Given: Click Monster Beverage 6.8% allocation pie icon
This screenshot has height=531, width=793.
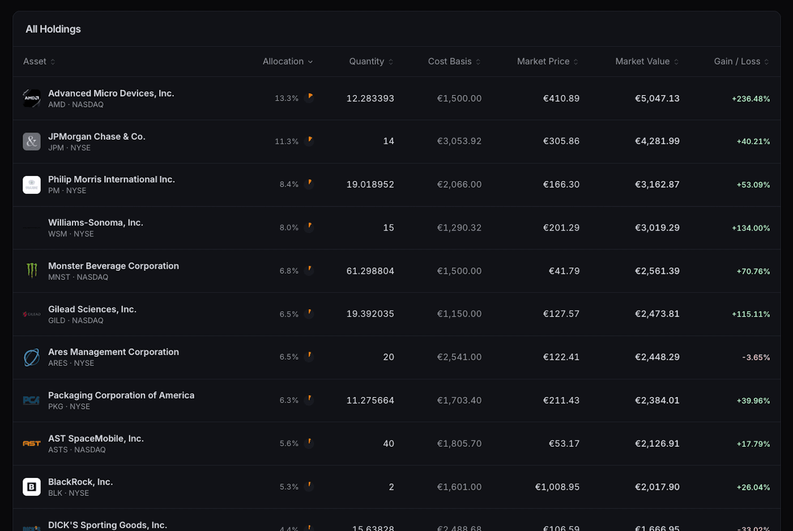Looking at the screenshot, I should (x=309, y=270).
